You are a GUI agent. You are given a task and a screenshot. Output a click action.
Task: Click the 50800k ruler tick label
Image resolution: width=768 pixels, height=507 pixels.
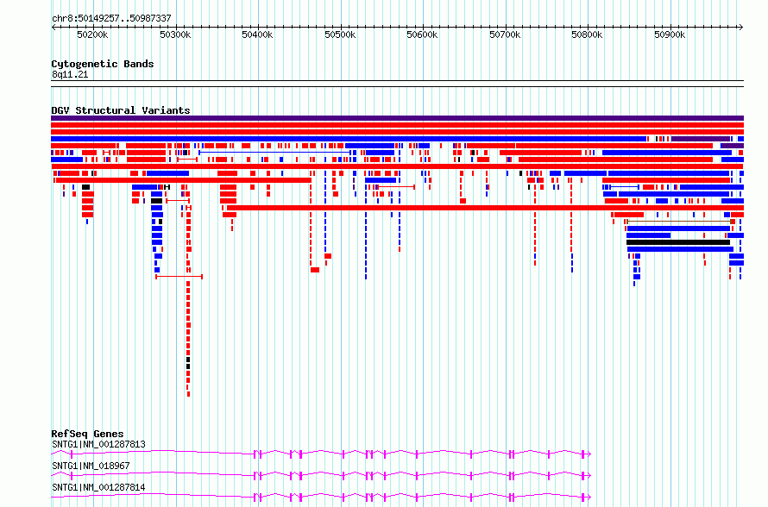[588, 34]
